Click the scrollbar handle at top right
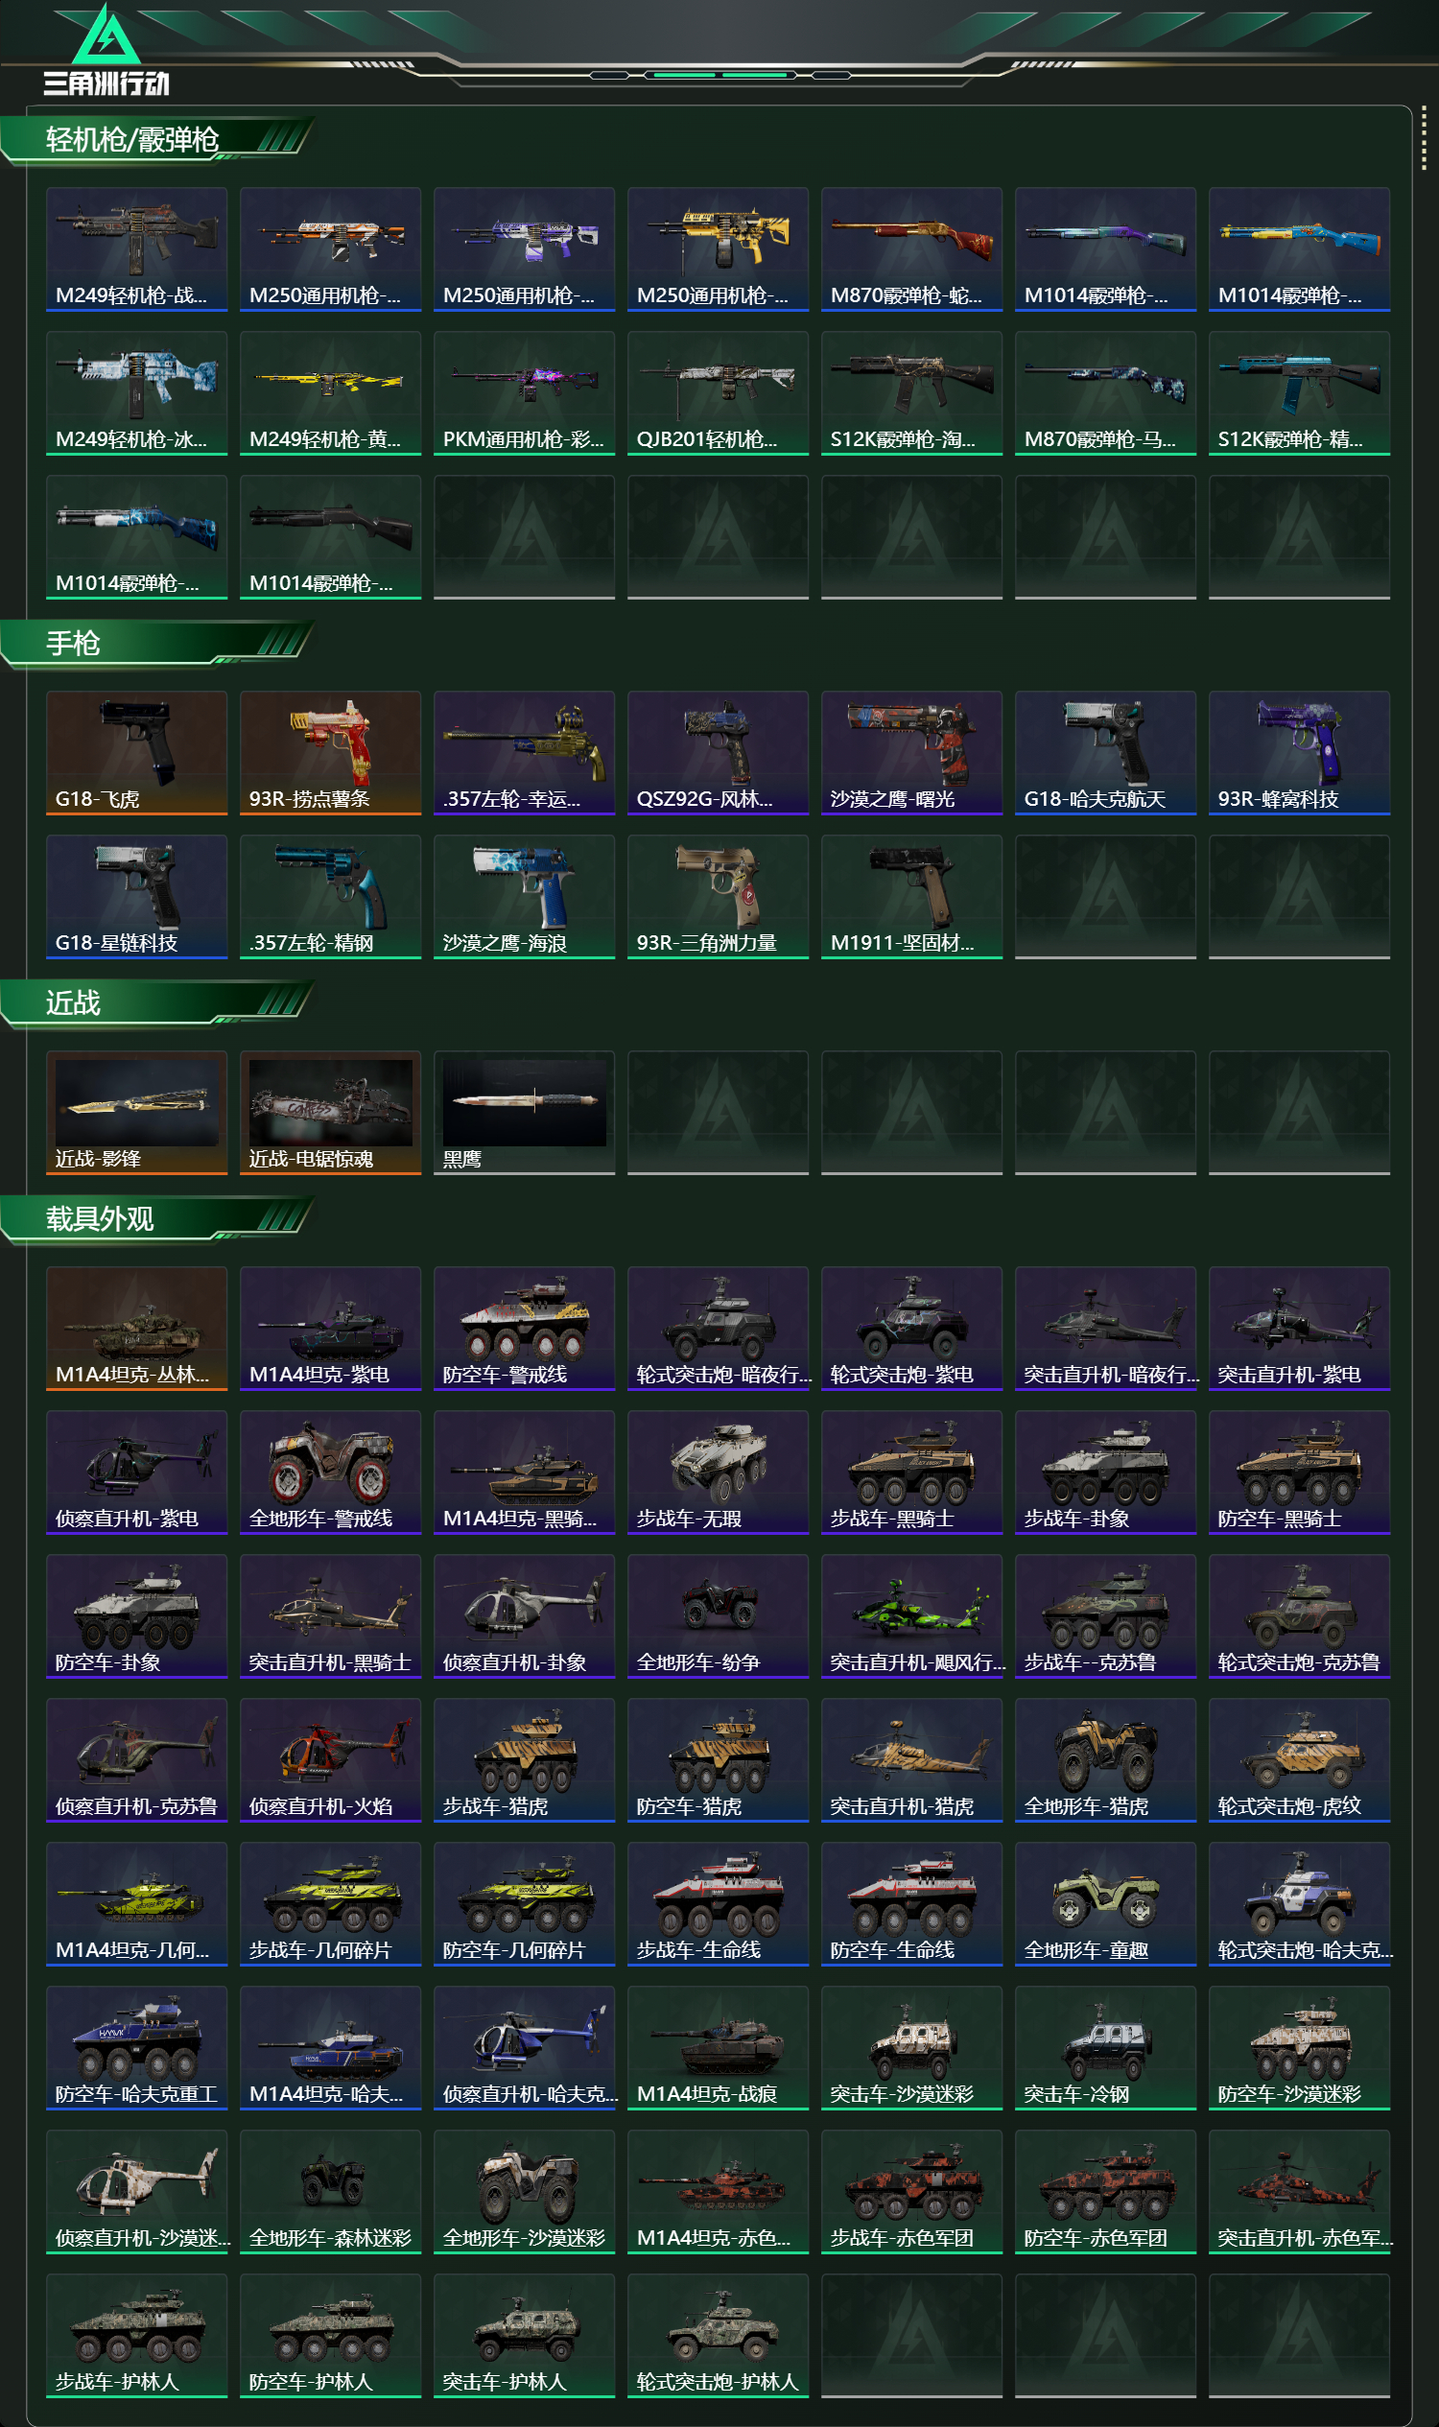 point(1424,137)
